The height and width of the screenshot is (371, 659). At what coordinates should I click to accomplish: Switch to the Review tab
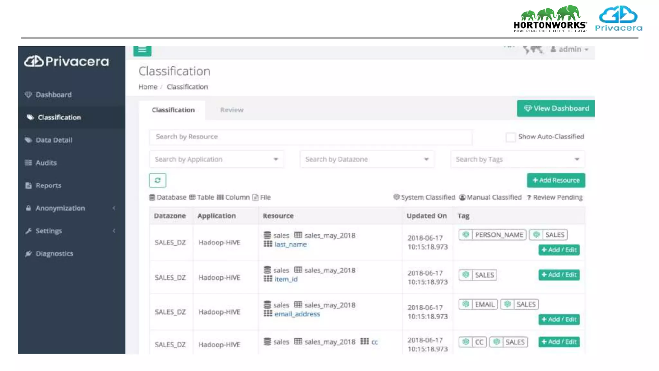coord(232,110)
